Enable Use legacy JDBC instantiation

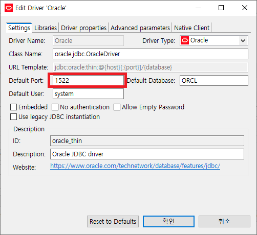coord(13,117)
